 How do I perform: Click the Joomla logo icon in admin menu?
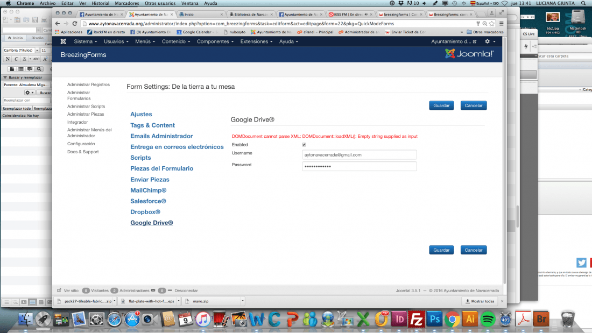[64, 41]
